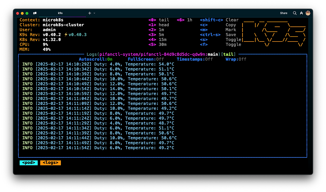Click the <f> Toggle shortcut
The image size is (326, 192).
[221, 45]
